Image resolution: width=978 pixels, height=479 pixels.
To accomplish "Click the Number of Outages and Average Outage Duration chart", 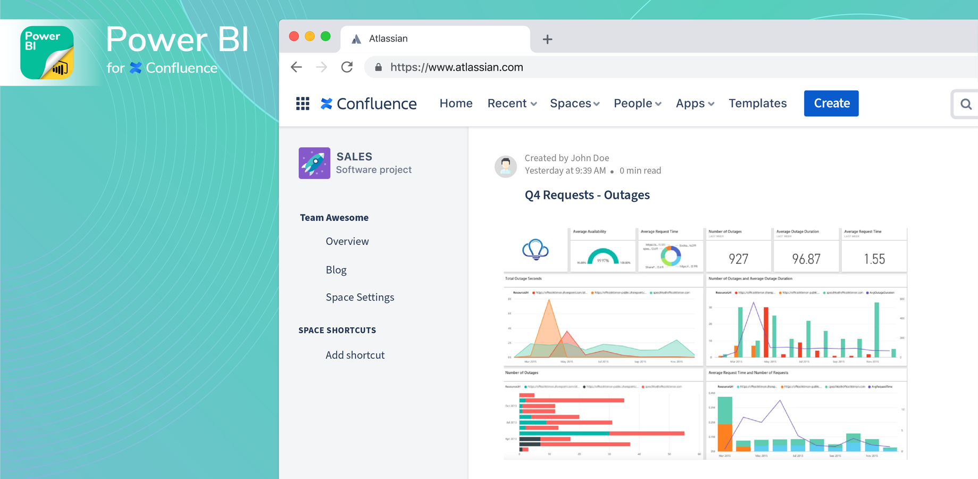I will (x=807, y=320).
